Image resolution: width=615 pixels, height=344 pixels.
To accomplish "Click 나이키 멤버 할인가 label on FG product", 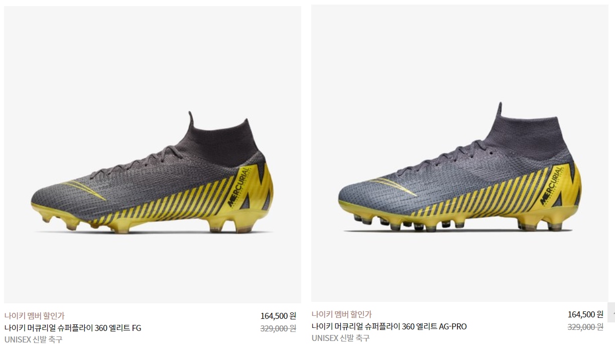I will pyautogui.click(x=34, y=316).
